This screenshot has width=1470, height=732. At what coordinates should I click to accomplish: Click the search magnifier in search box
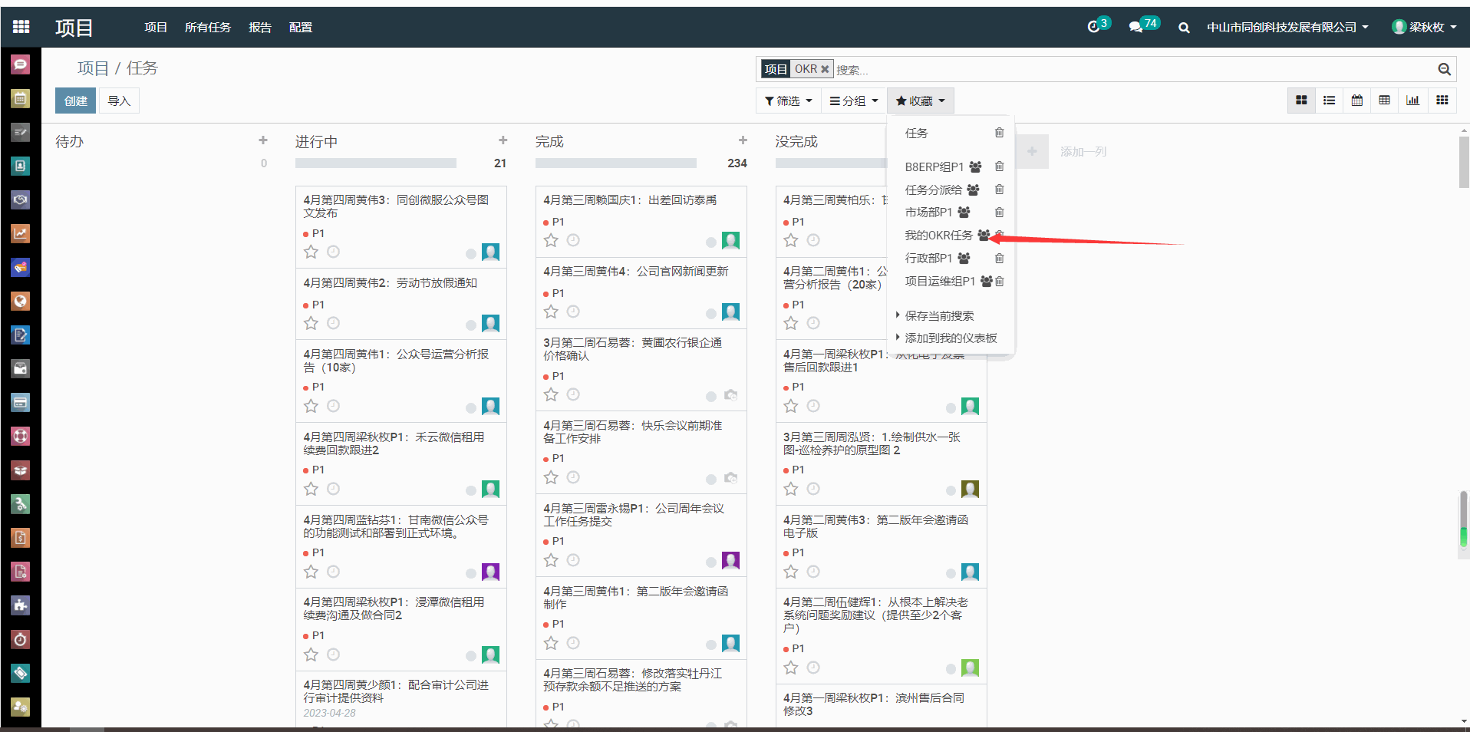coord(1444,69)
